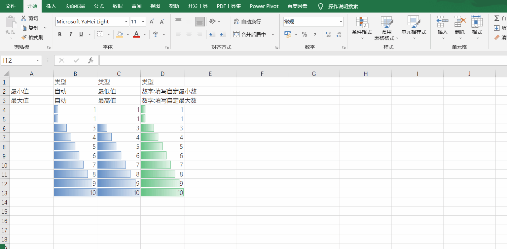This screenshot has width=507, height=249.
Task: Select all cells with the corner triangle
Action: pyautogui.click(x=5, y=74)
